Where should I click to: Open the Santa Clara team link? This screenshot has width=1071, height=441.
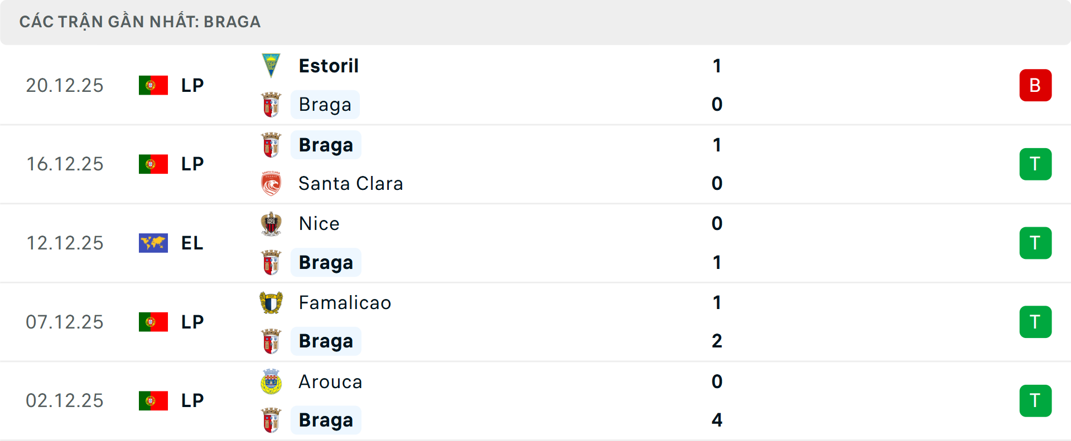click(350, 184)
